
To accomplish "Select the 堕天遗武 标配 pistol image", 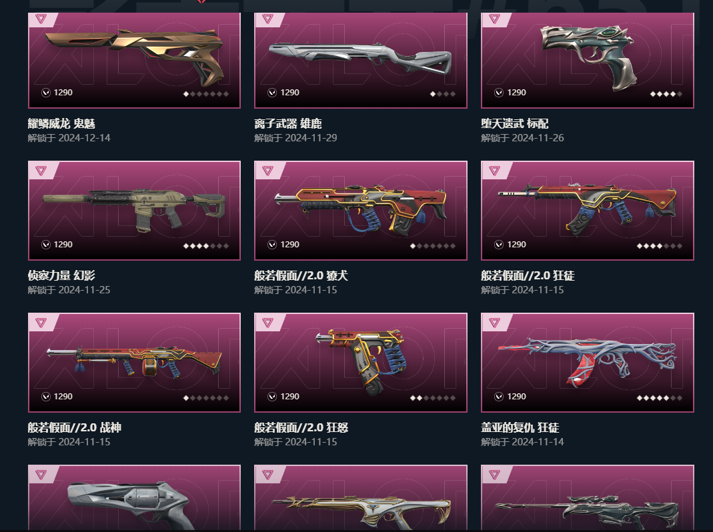I will click(x=586, y=57).
